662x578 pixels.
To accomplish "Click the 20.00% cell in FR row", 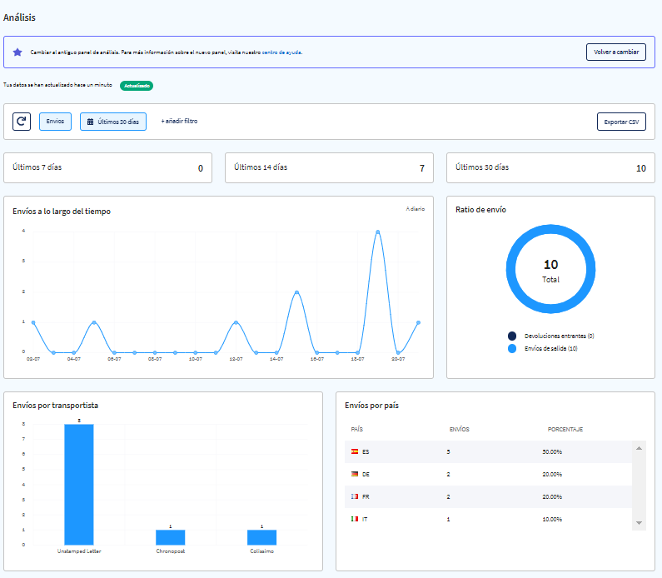I will coord(552,496).
